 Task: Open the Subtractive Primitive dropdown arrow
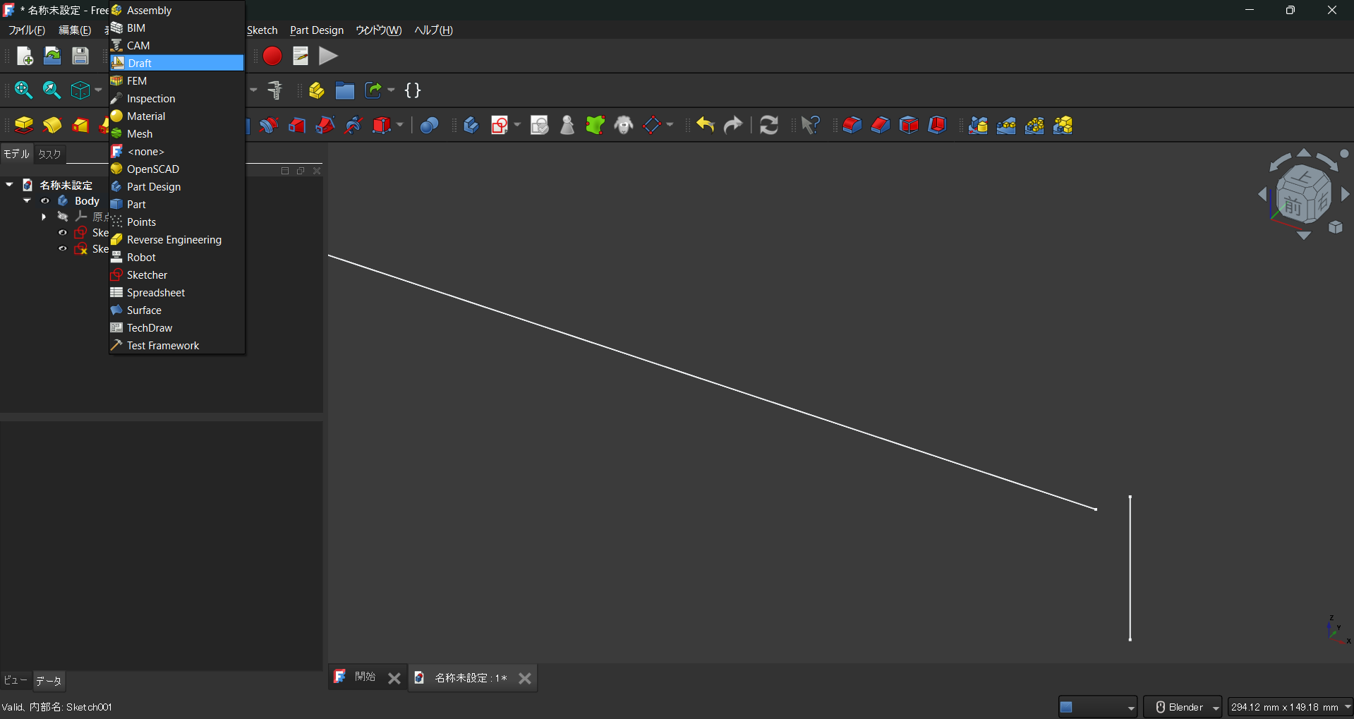click(400, 126)
